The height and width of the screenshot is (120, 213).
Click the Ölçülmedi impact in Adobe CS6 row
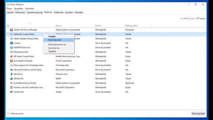pos(129,30)
